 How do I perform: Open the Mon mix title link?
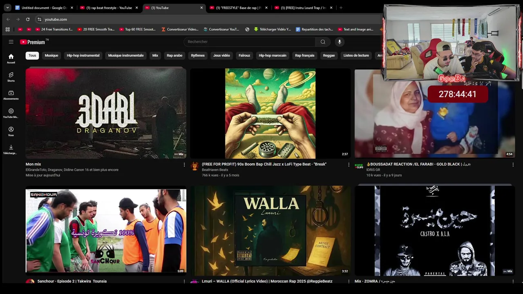(x=33, y=164)
